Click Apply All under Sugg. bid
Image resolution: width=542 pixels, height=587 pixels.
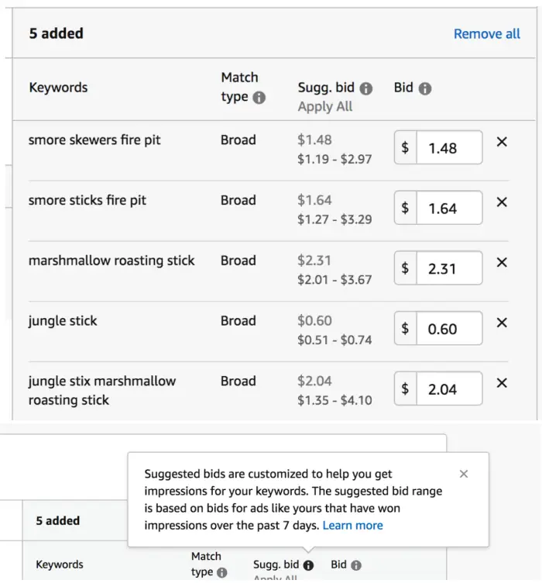pyautogui.click(x=325, y=107)
